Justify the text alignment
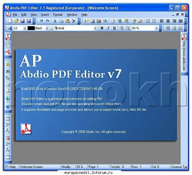192x175 pixels. [180, 21]
